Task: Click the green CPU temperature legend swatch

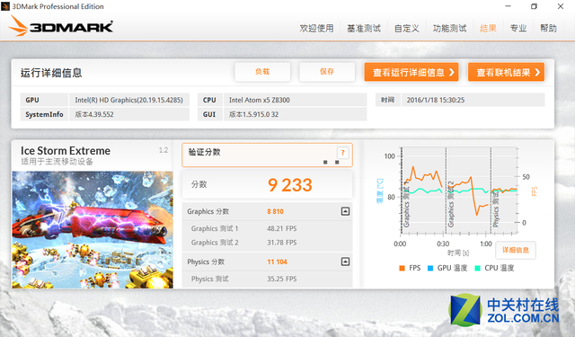Action: pyautogui.click(x=477, y=268)
